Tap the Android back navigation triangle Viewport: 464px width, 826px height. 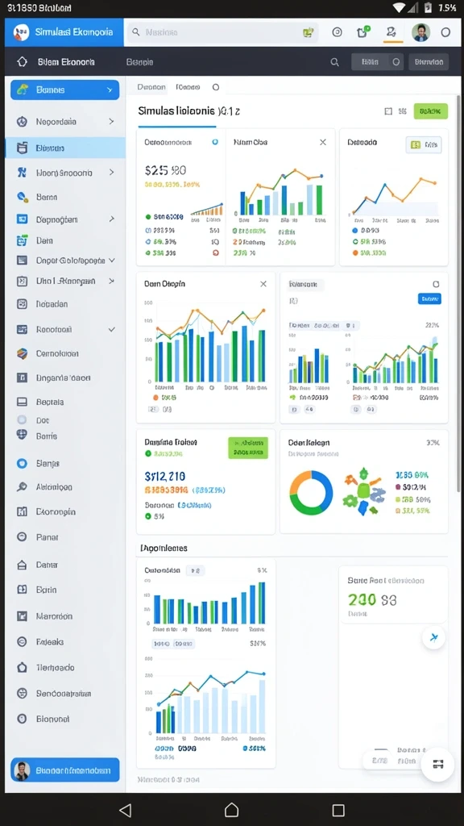pyautogui.click(x=125, y=810)
